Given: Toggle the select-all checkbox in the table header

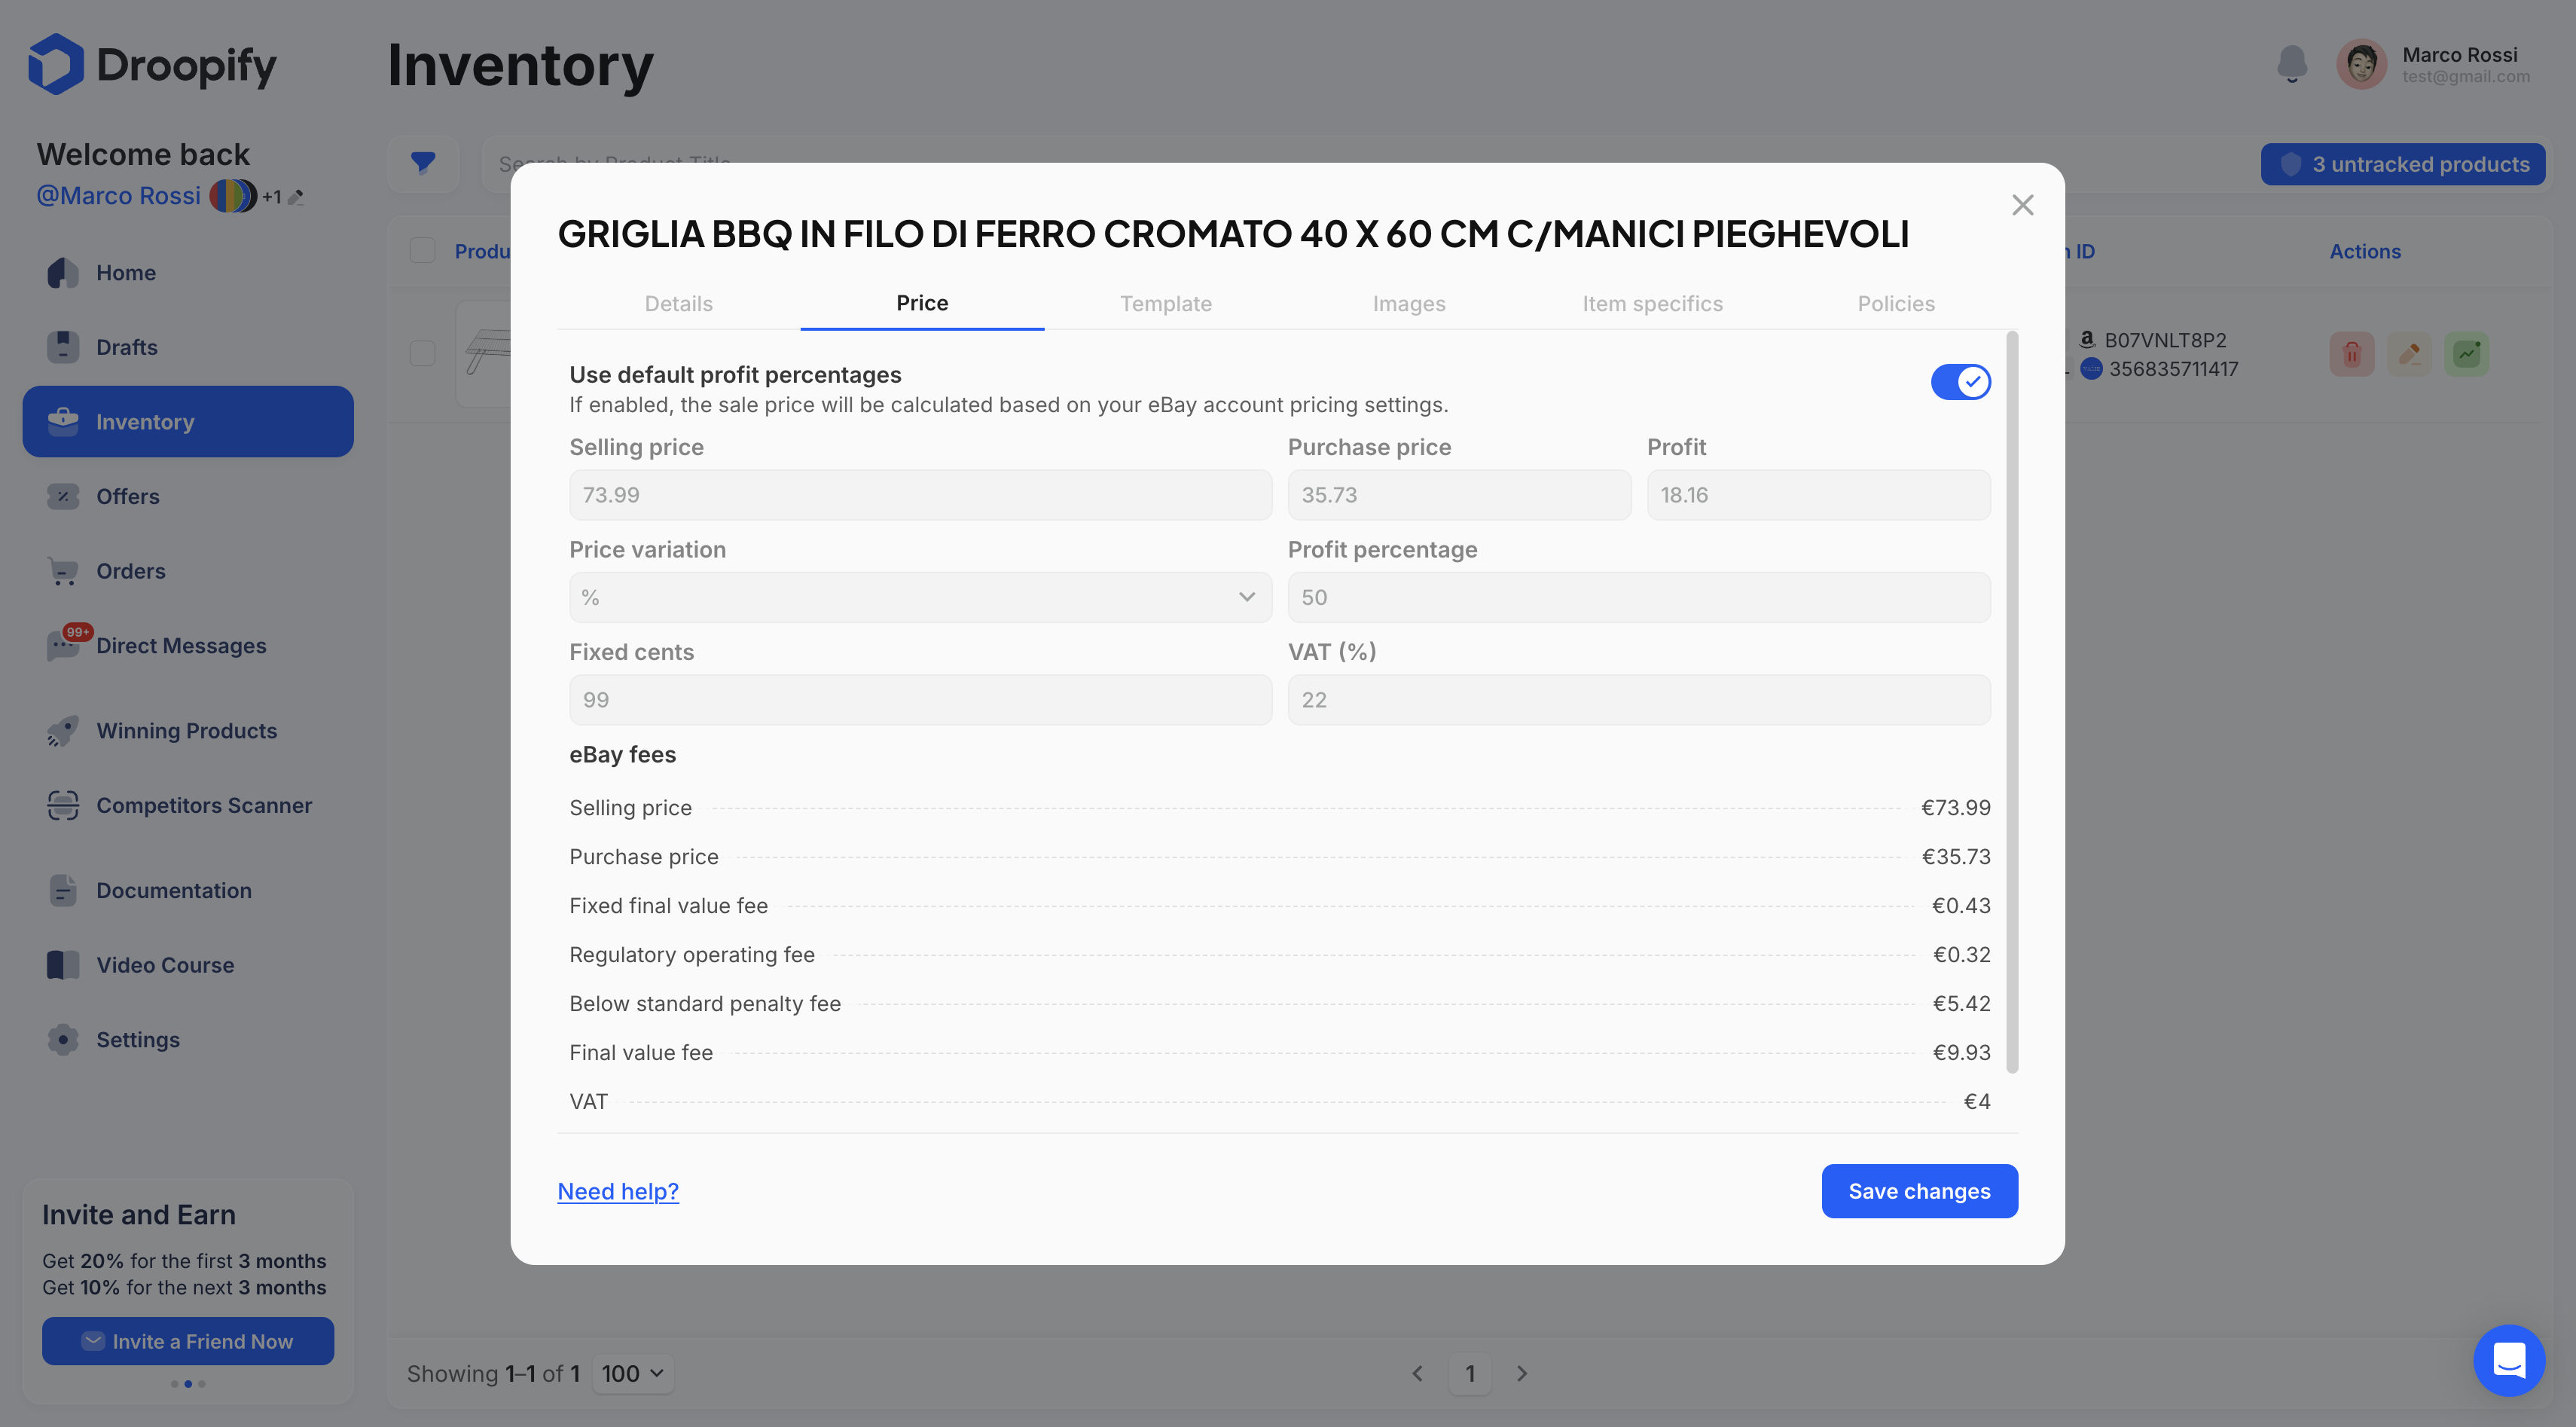Looking at the screenshot, I should tap(423, 250).
